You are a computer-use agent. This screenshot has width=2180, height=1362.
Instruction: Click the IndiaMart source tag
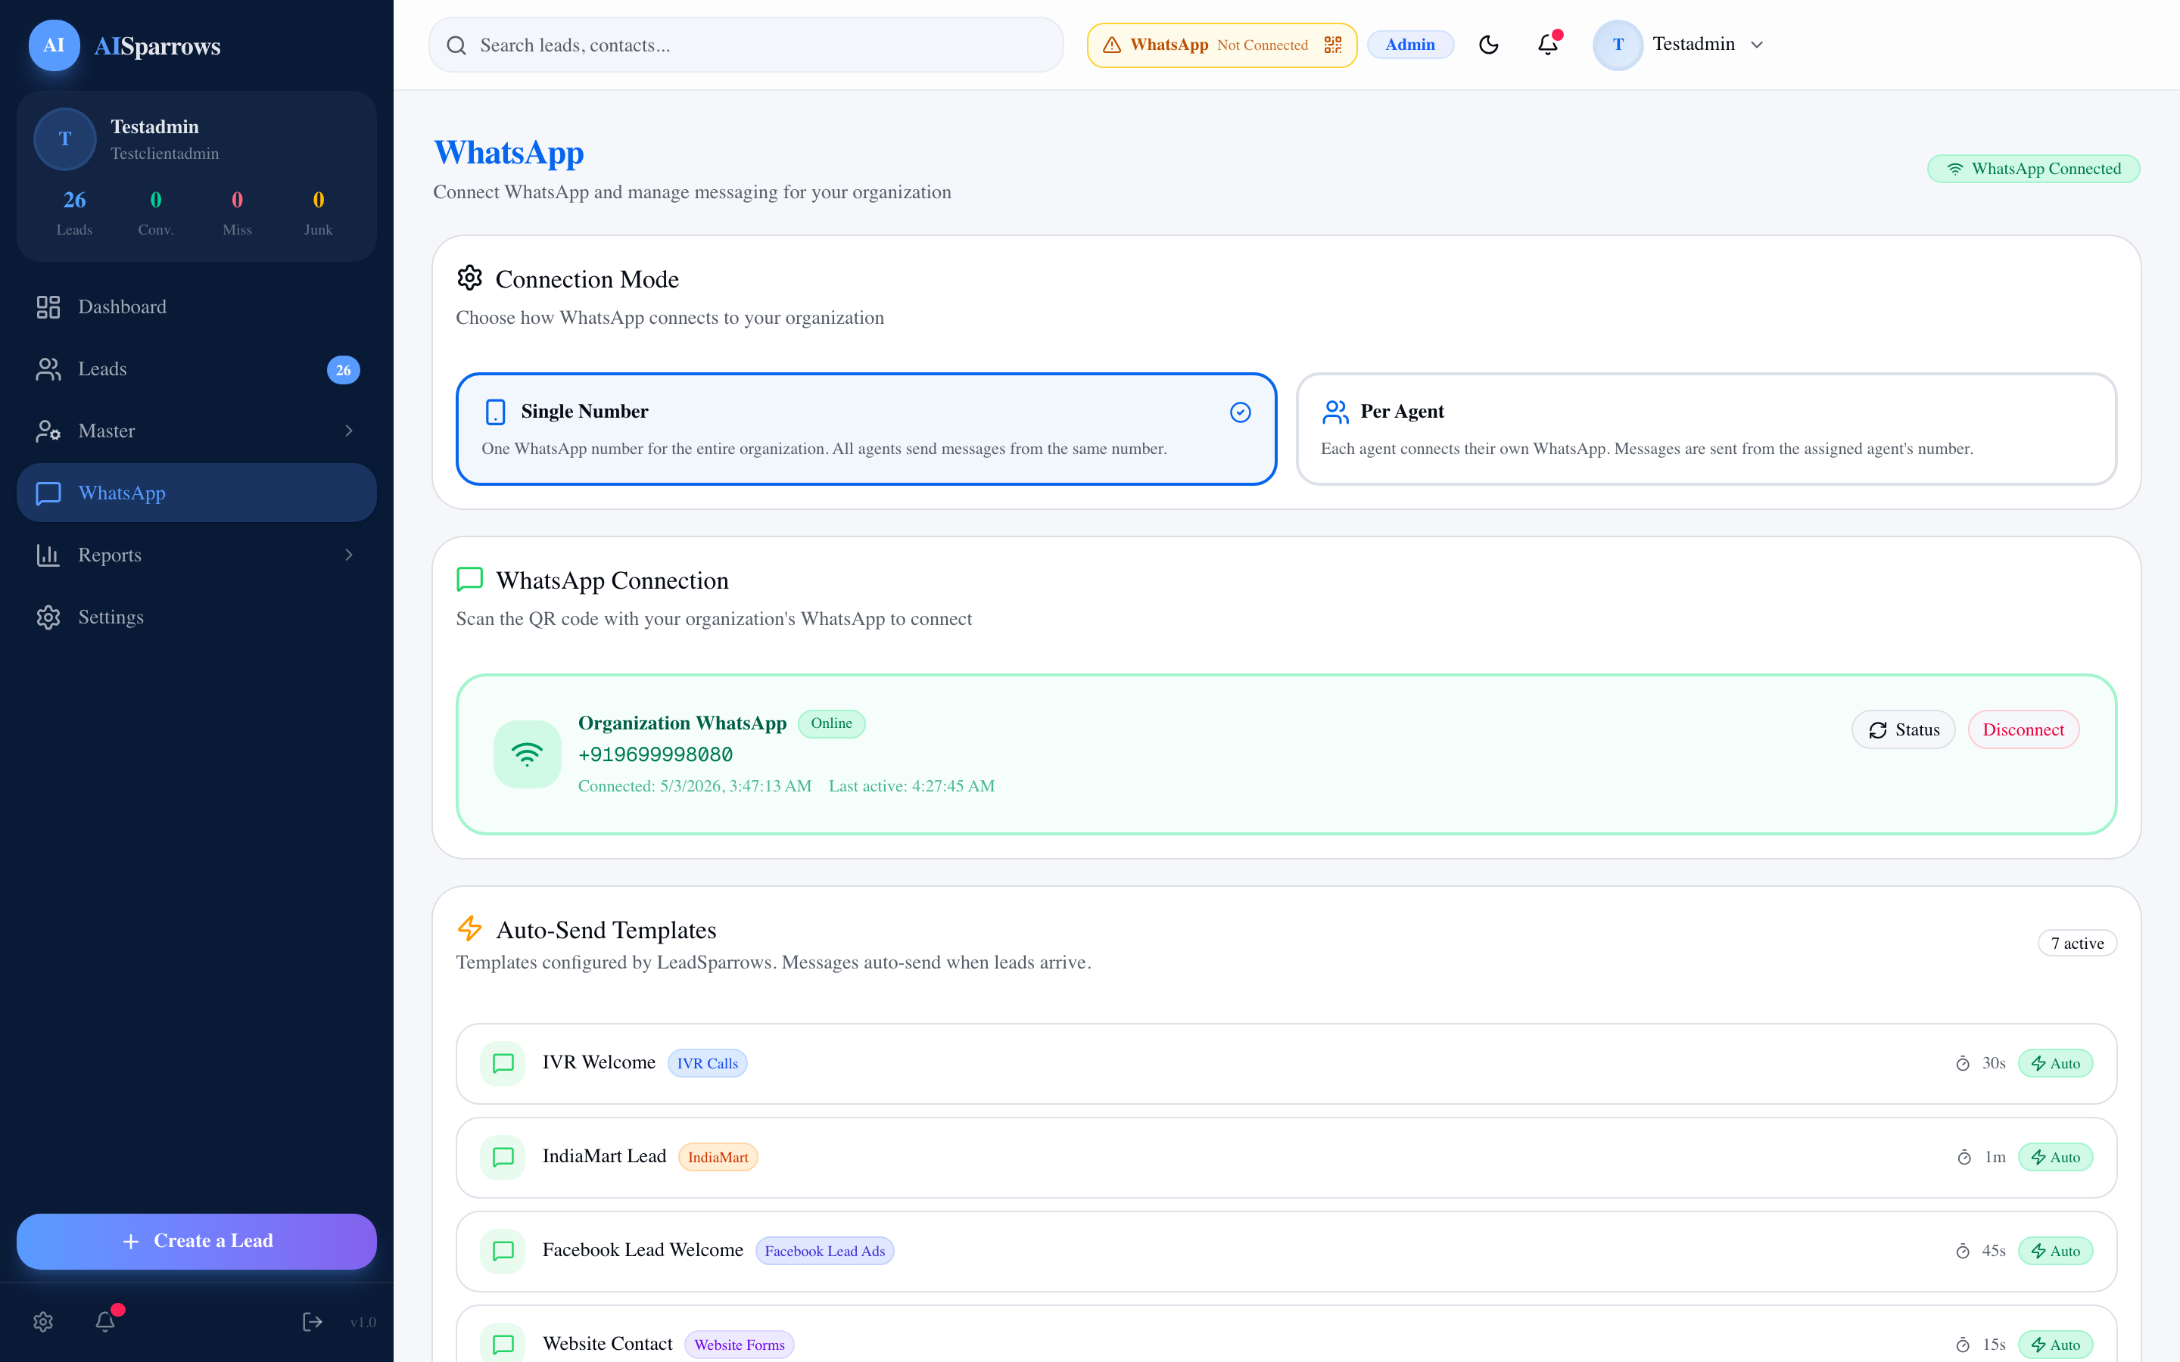(x=718, y=1158)
